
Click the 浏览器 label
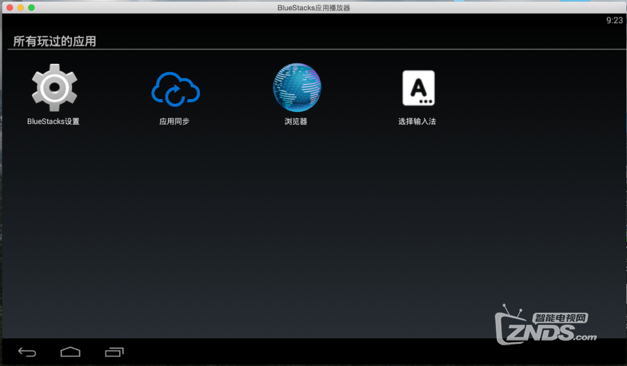296,122
